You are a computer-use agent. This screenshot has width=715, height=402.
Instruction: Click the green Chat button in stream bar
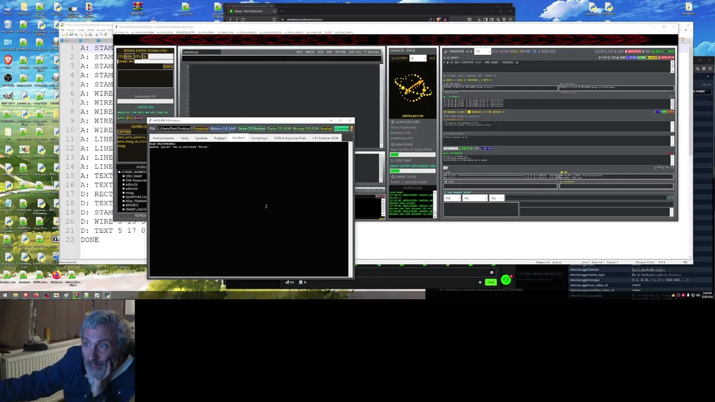tap(490, 282)
